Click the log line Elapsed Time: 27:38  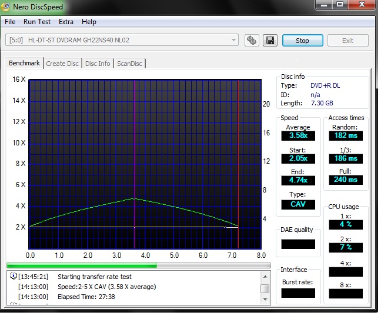point(86,297)
